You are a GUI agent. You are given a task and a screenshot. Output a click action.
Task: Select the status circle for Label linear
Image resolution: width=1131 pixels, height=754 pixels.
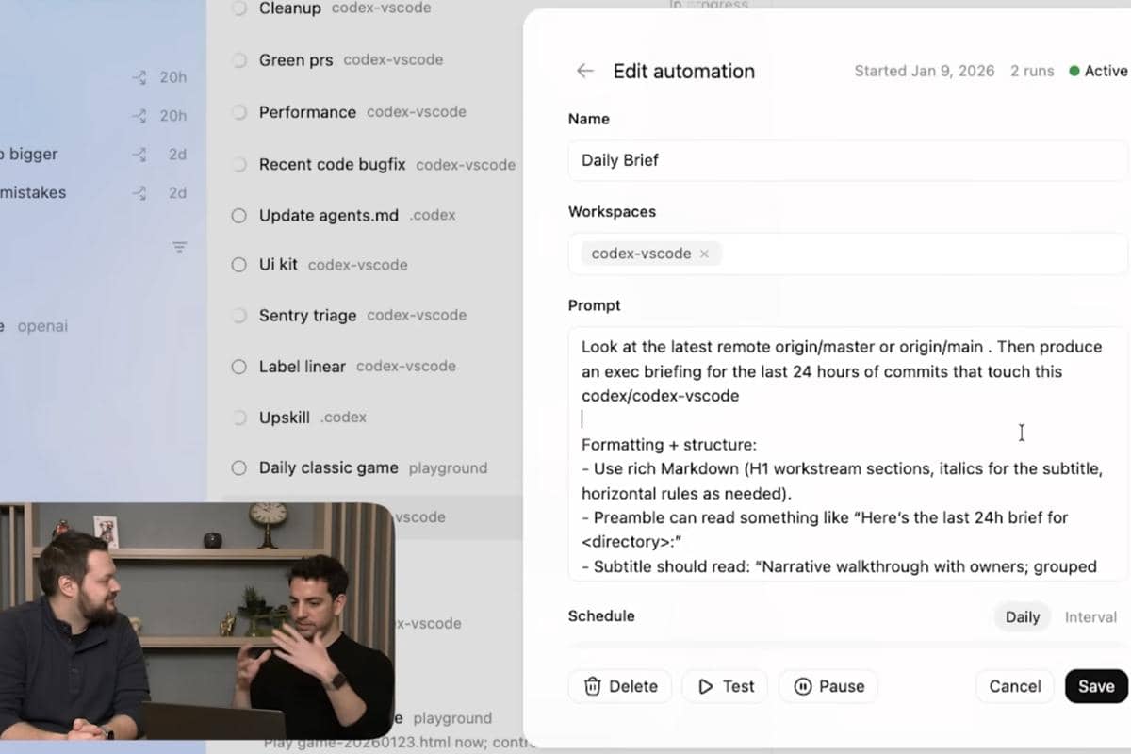[239, 367]
